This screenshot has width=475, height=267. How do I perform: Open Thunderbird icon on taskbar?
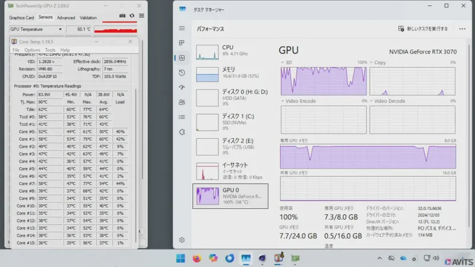coord(230,258)
